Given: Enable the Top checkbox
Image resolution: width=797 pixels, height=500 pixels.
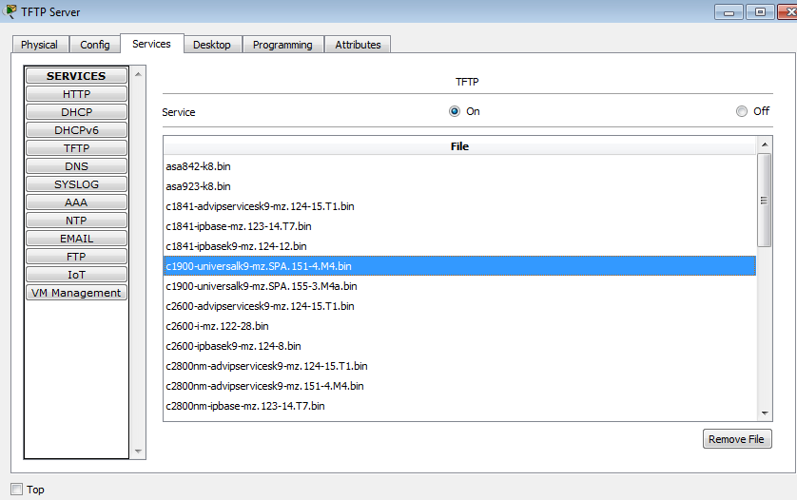Looking at the screenshot, I should point(17,490).
